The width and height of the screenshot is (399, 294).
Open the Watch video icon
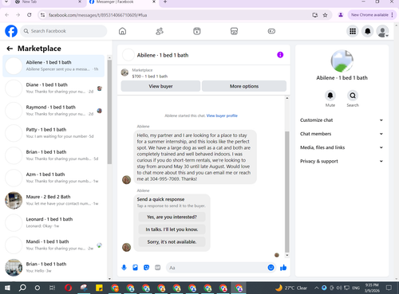click(197, 31)
